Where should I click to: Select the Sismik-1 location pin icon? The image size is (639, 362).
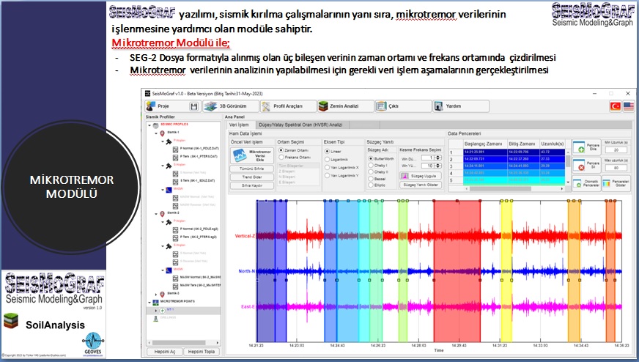(x=162, y=133)
